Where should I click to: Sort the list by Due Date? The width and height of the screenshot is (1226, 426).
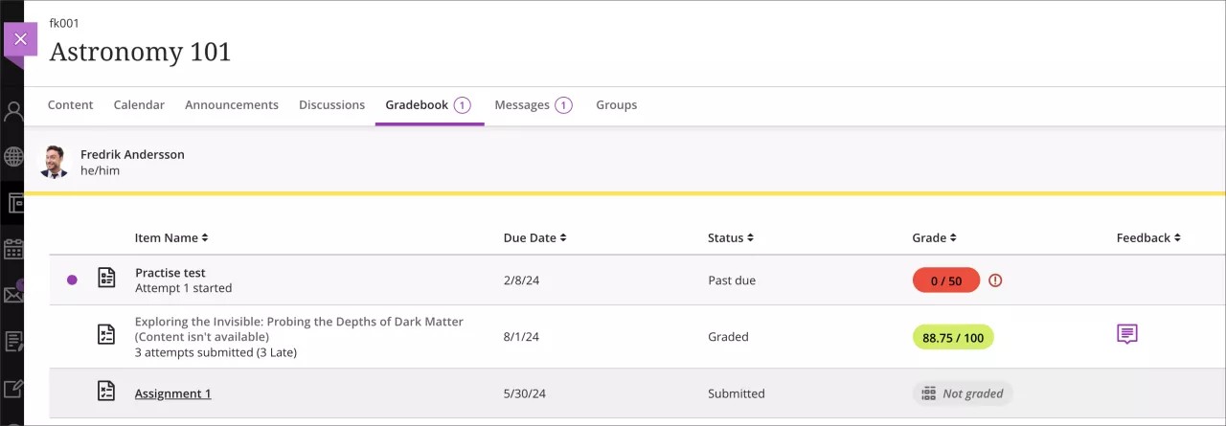coord(534,237)
